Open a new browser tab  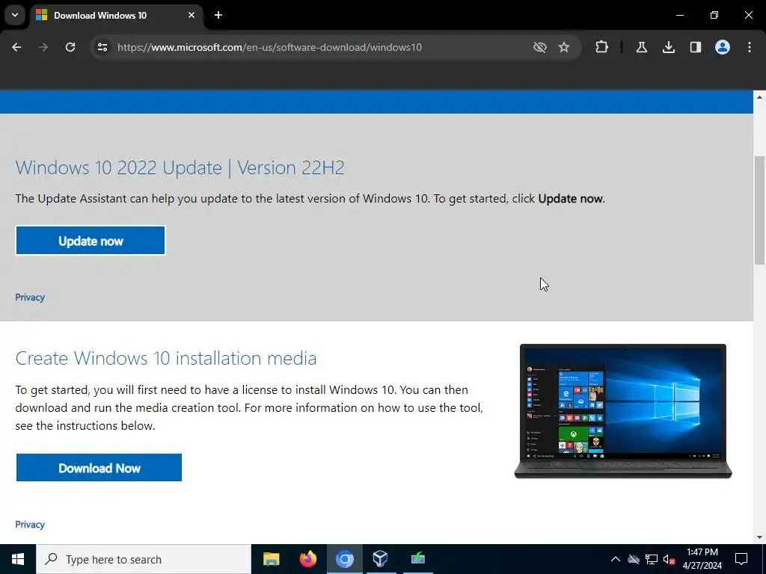(x=218, y=15)
